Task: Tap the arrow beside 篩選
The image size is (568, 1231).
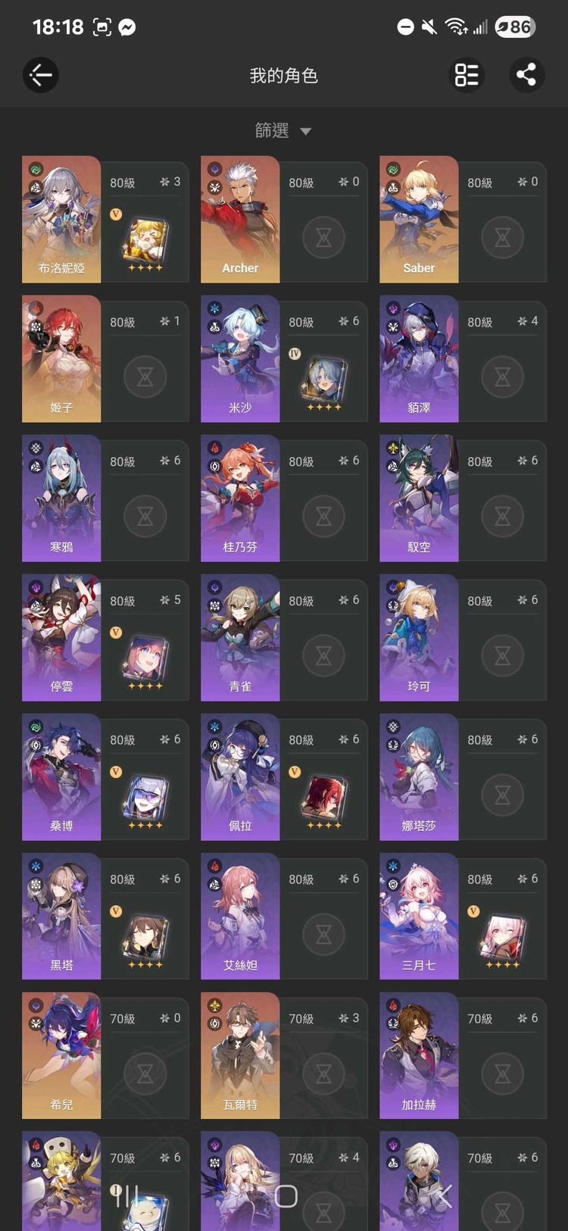Action: click(x=306, y=132)
